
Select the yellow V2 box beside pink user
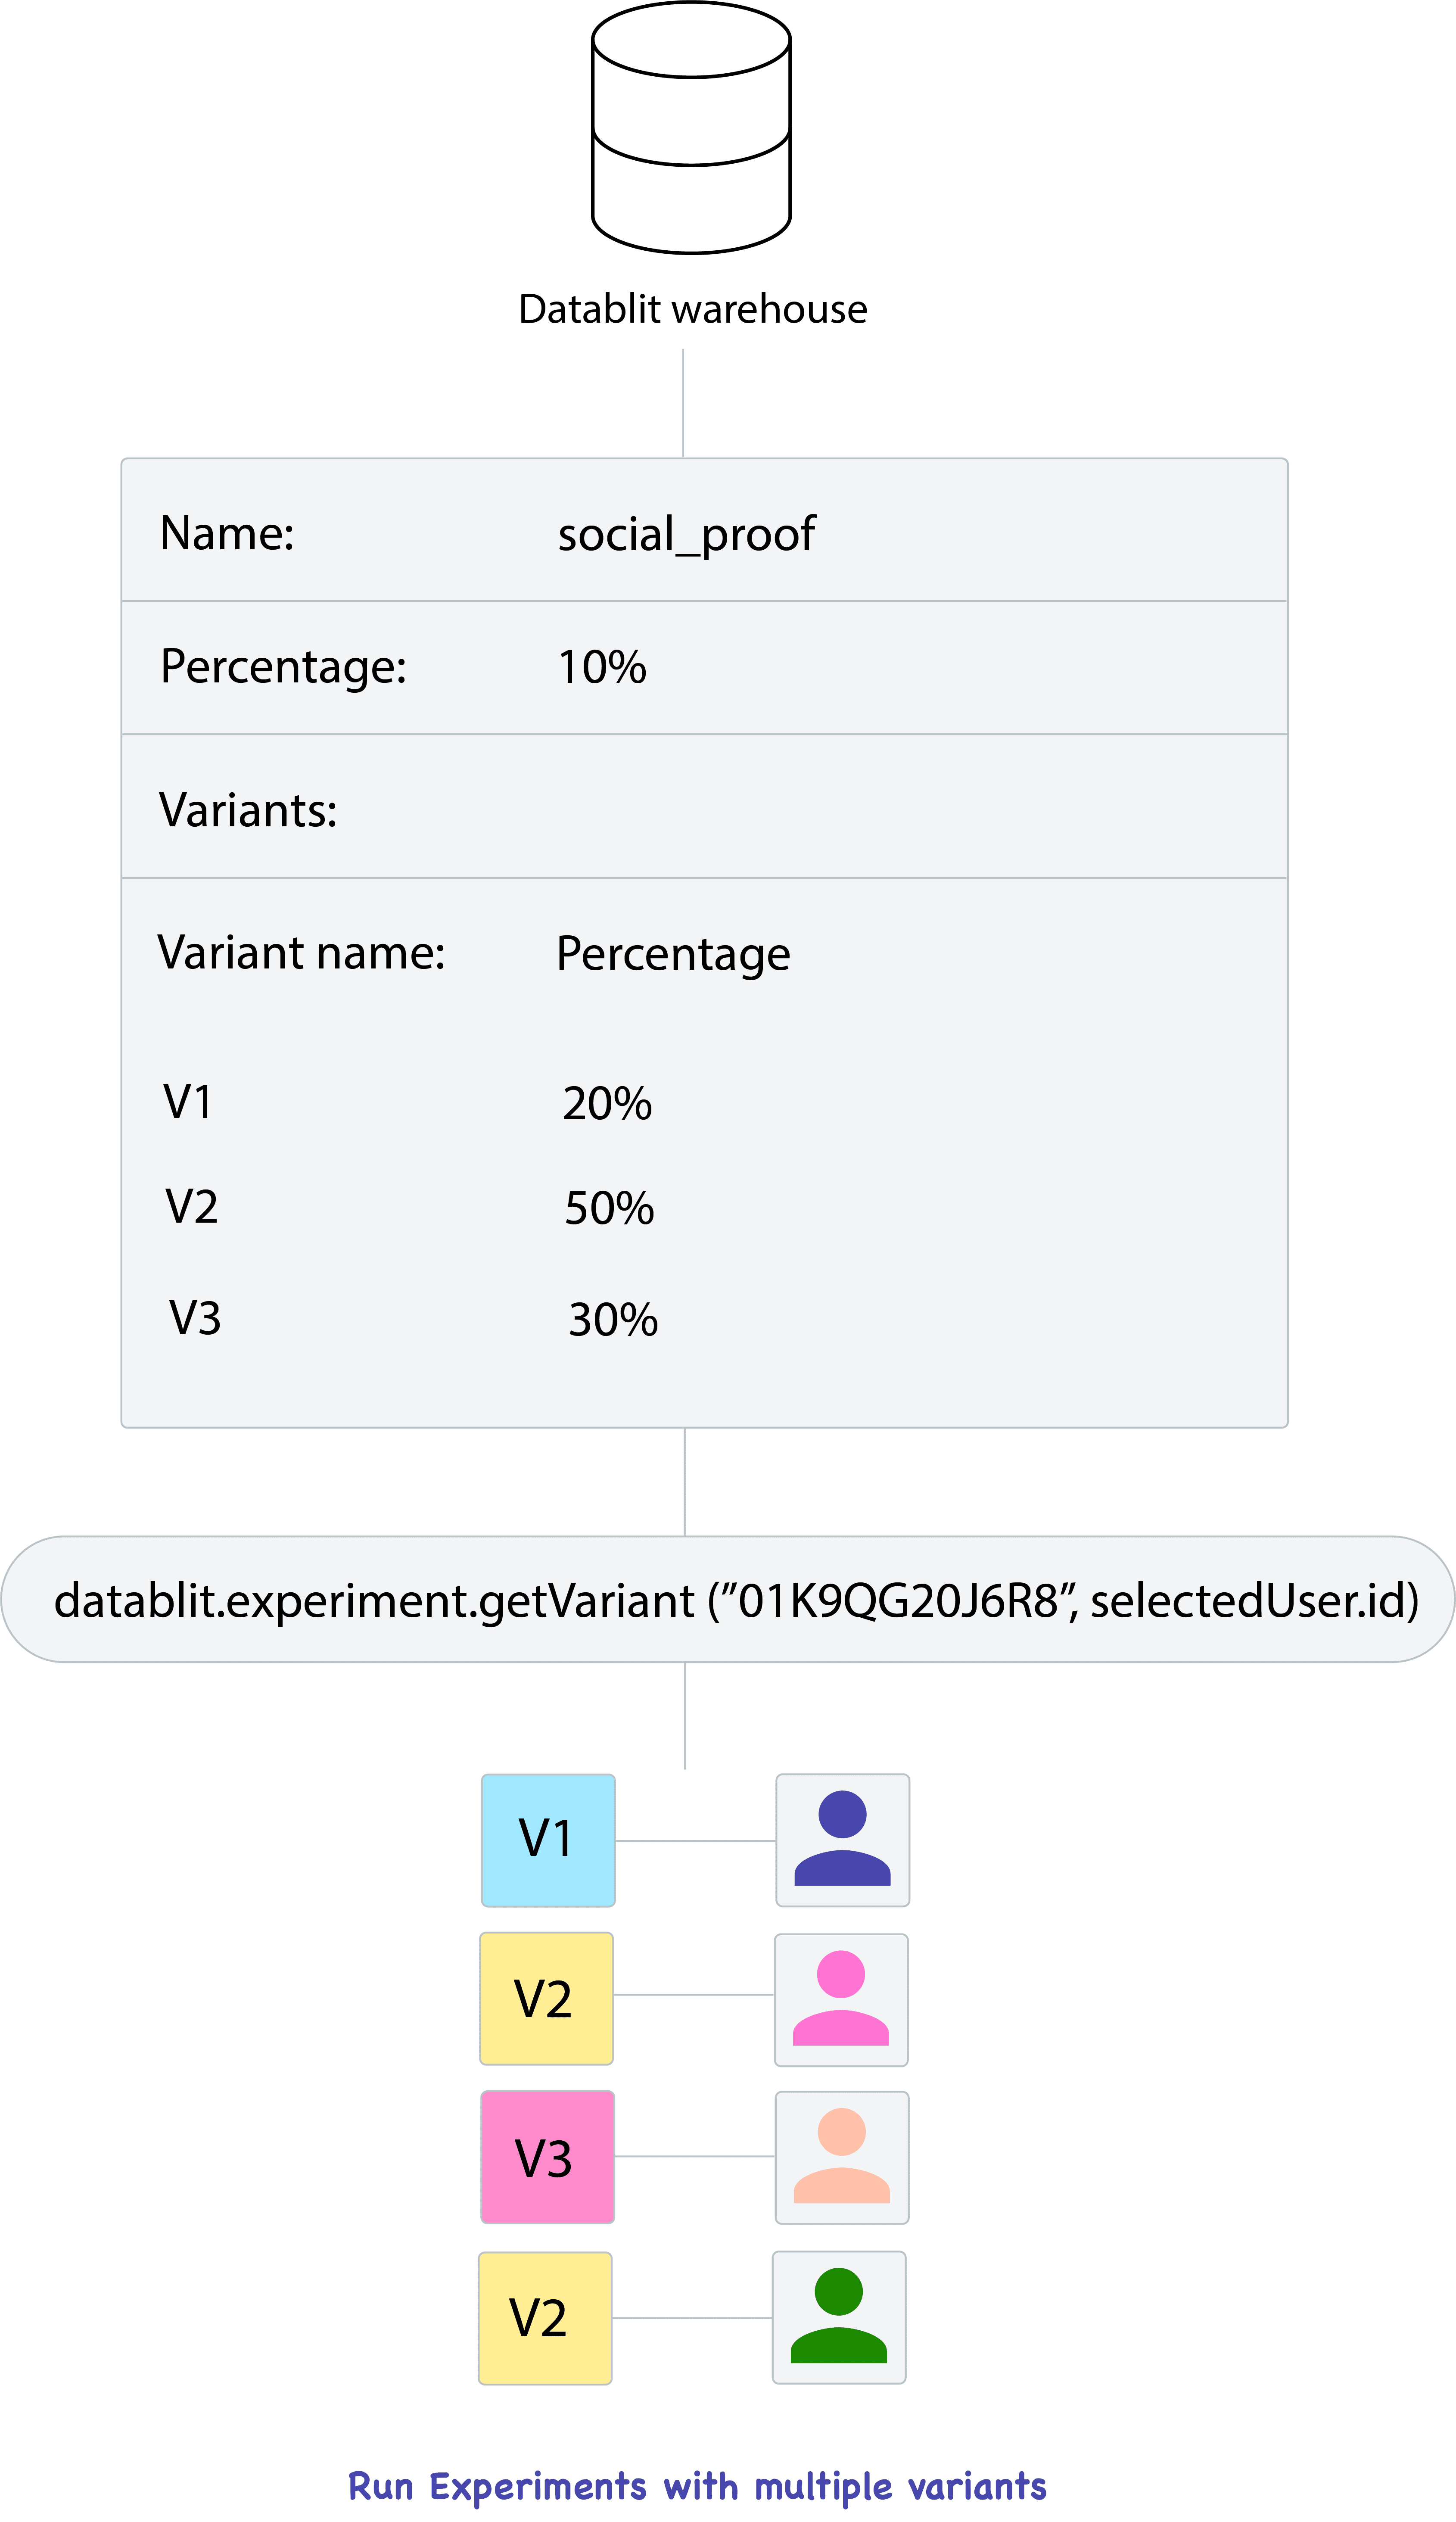coord(546,1998)
